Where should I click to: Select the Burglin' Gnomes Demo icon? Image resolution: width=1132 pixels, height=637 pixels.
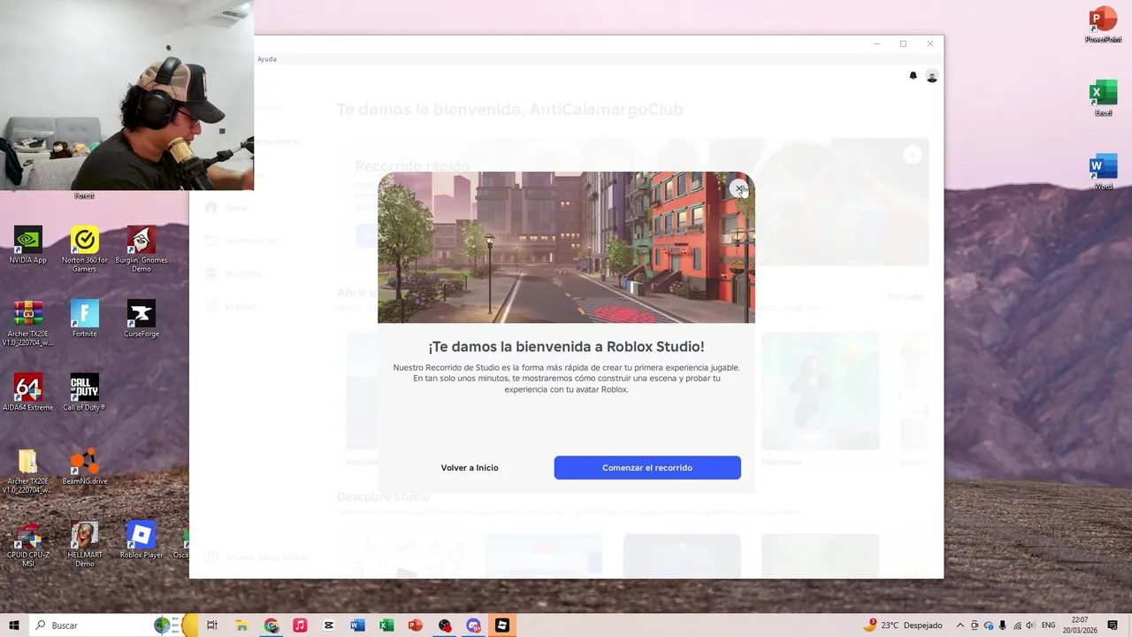(141, 249)
